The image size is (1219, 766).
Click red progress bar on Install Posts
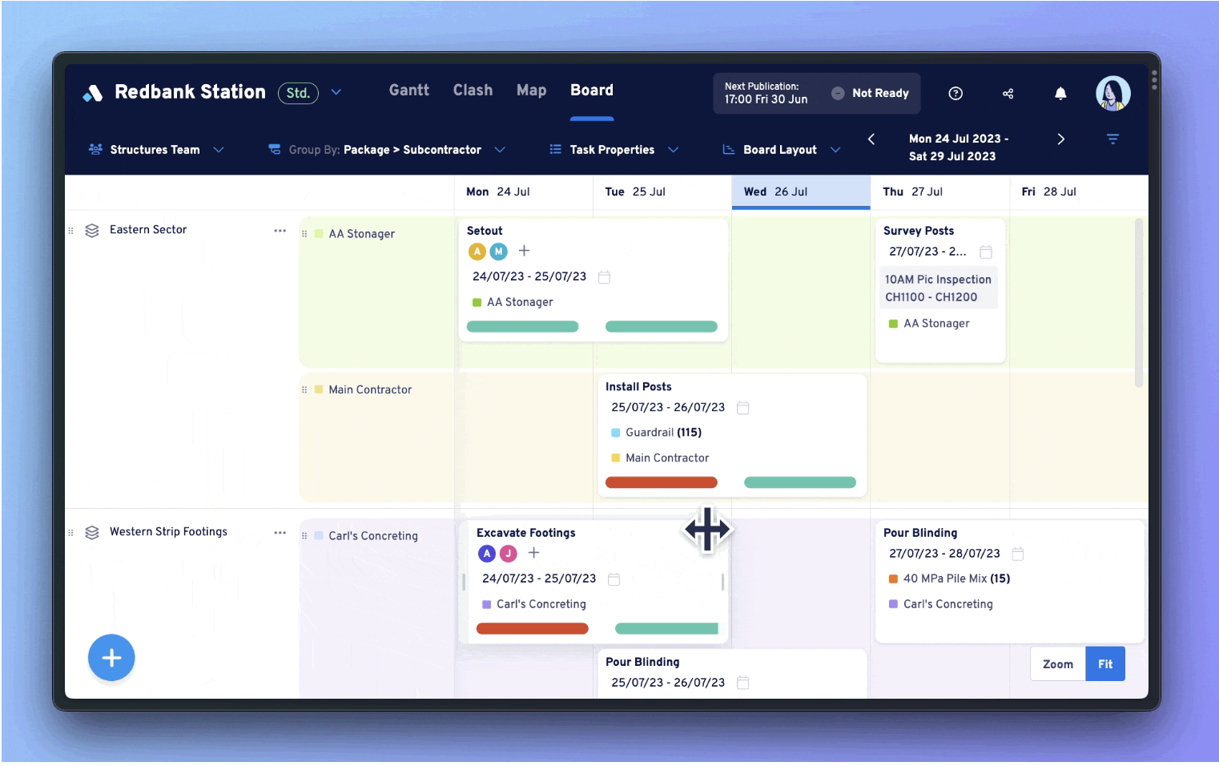click(x=661, y=482)
